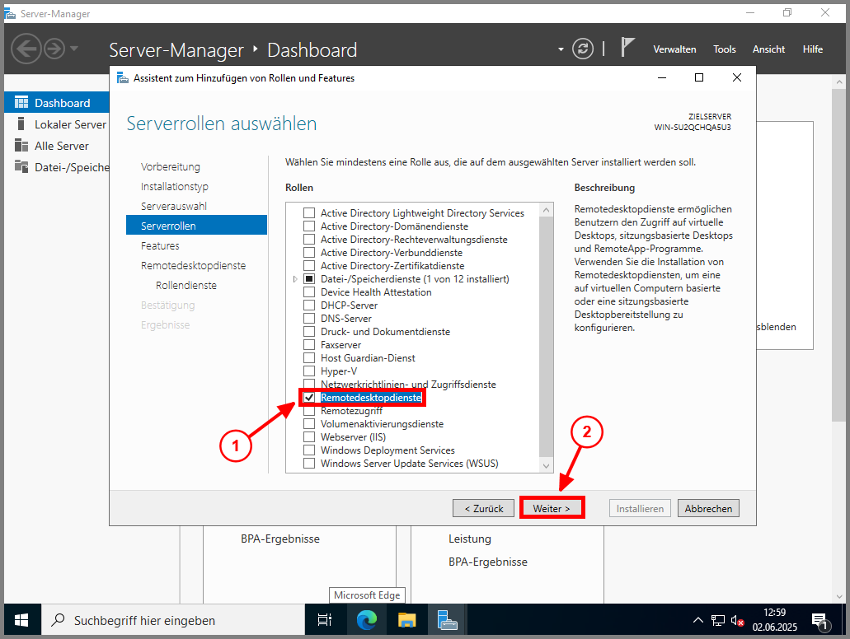Expand the Datei-/Speicherdienste tree node

[295, 279]
